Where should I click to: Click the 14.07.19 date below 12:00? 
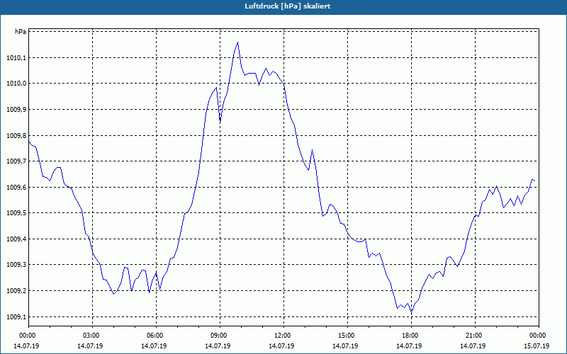pos(281,346)
